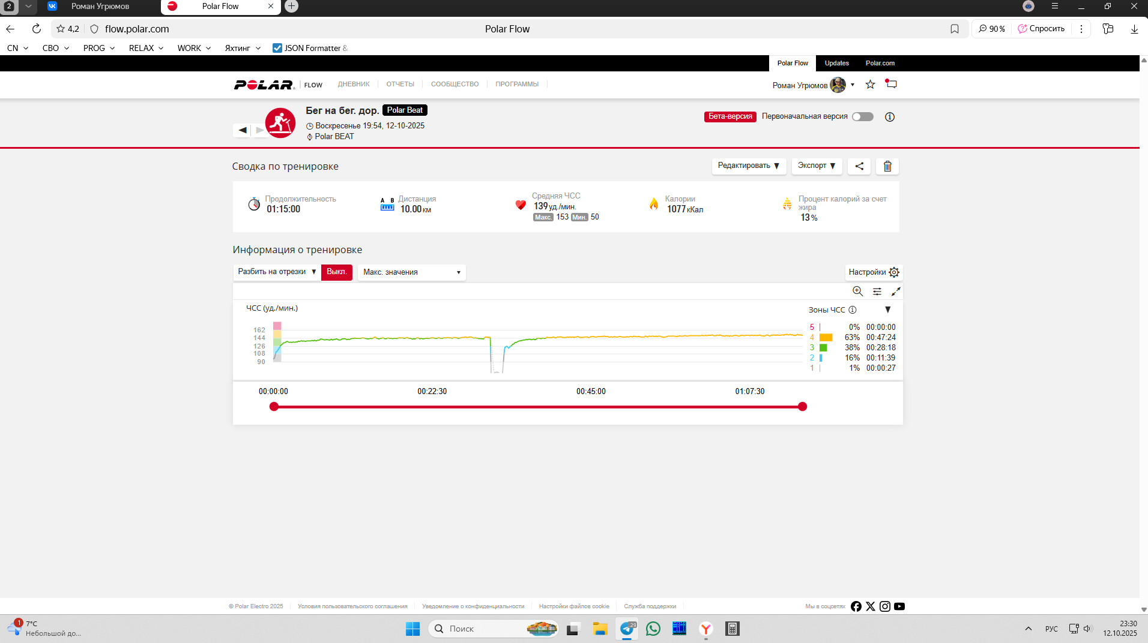This screenshot has height=643, width=1148.
Task: Bookmark this page in address bar
Action: click(955, 29)
